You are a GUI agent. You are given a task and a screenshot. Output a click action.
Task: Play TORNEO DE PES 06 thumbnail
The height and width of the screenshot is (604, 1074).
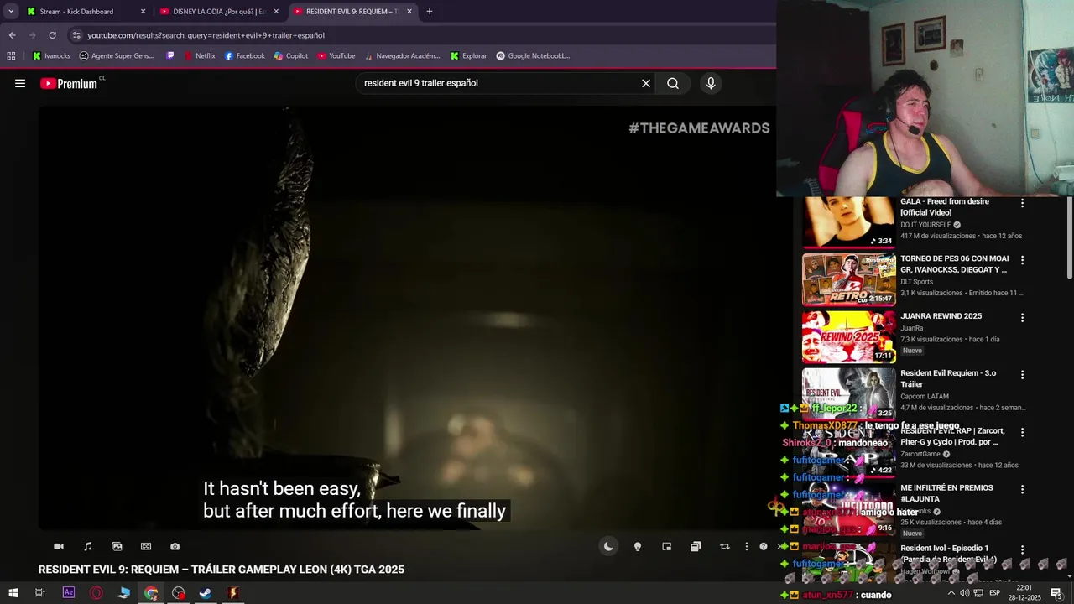[x=848, y=279]
